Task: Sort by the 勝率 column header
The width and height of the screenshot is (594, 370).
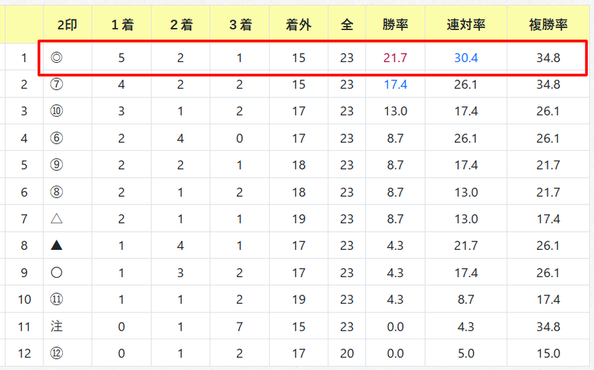Action: (395, 25)
